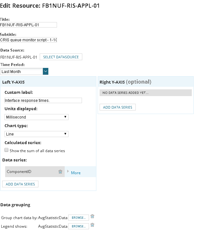Delete the ComponentID data series trash icon
This screenshot has width=203, height=237.
tap(60, 172)
